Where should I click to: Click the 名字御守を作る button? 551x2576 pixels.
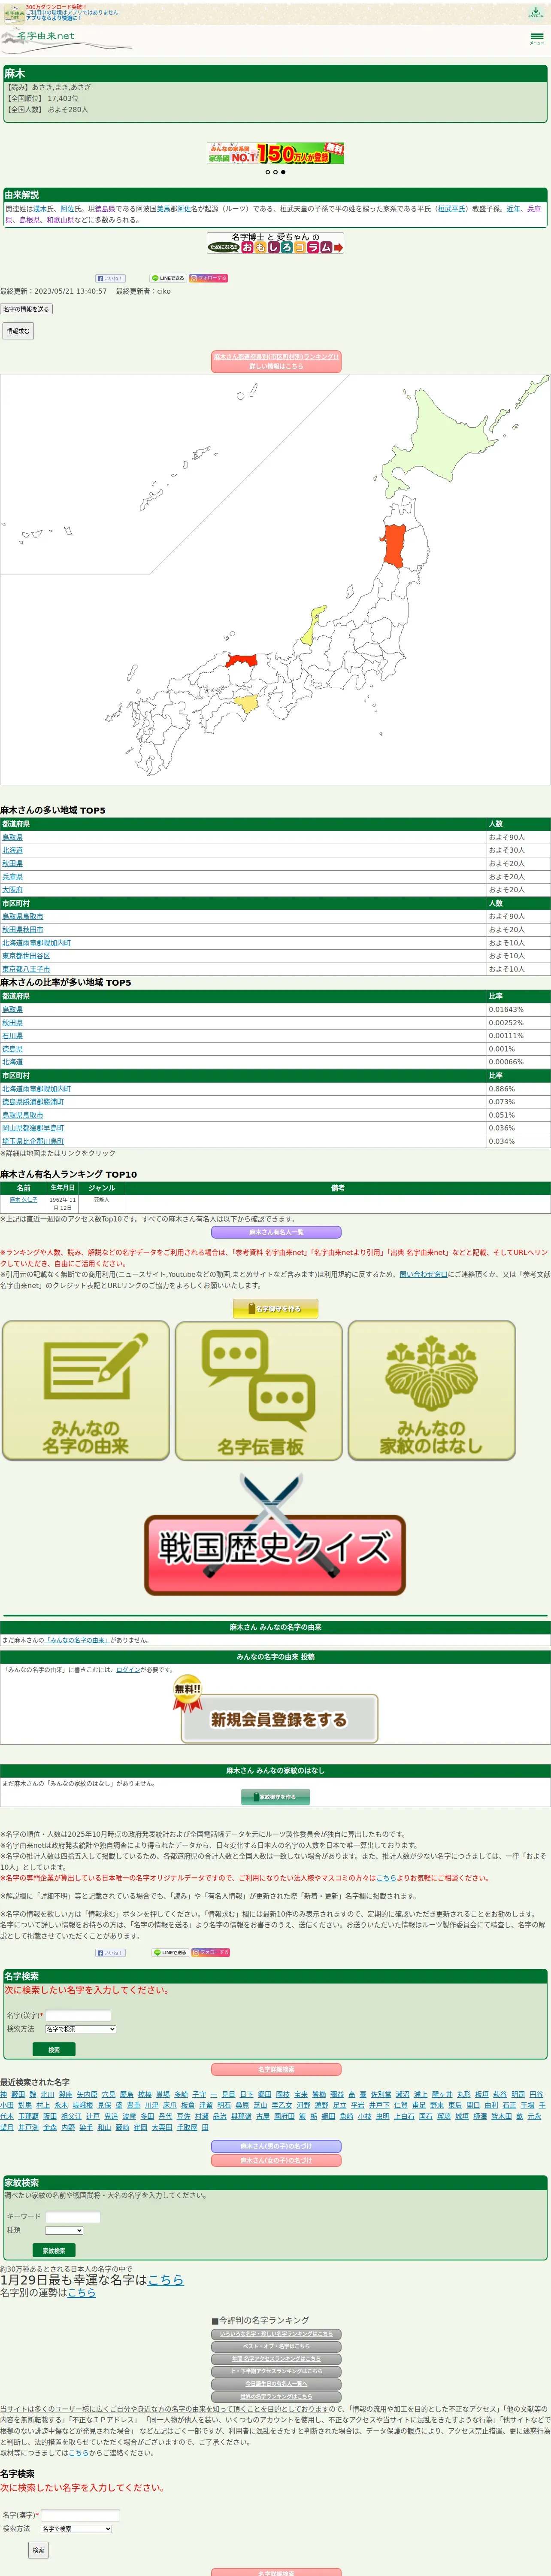(x=275, y=1308)
